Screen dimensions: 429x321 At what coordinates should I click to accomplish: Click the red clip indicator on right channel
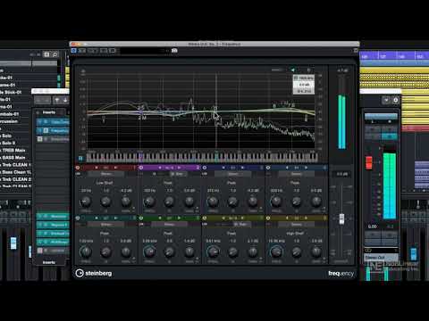tap(369, 162)
